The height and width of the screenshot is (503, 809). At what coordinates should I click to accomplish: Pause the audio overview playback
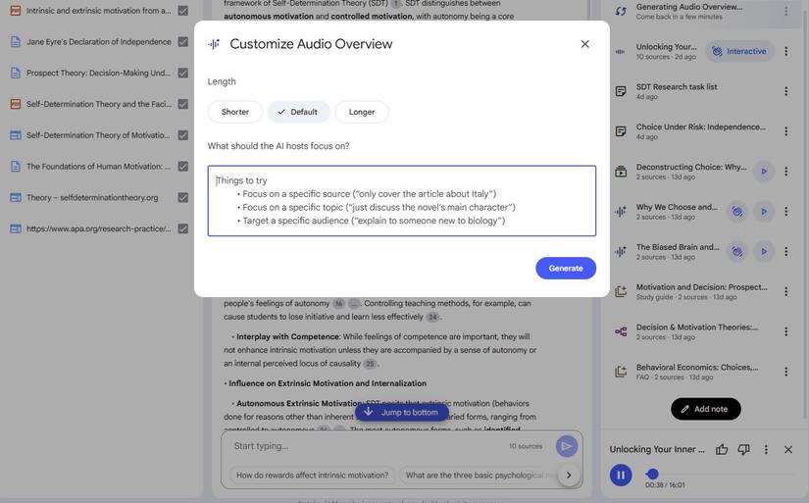(x=620, y=476)
